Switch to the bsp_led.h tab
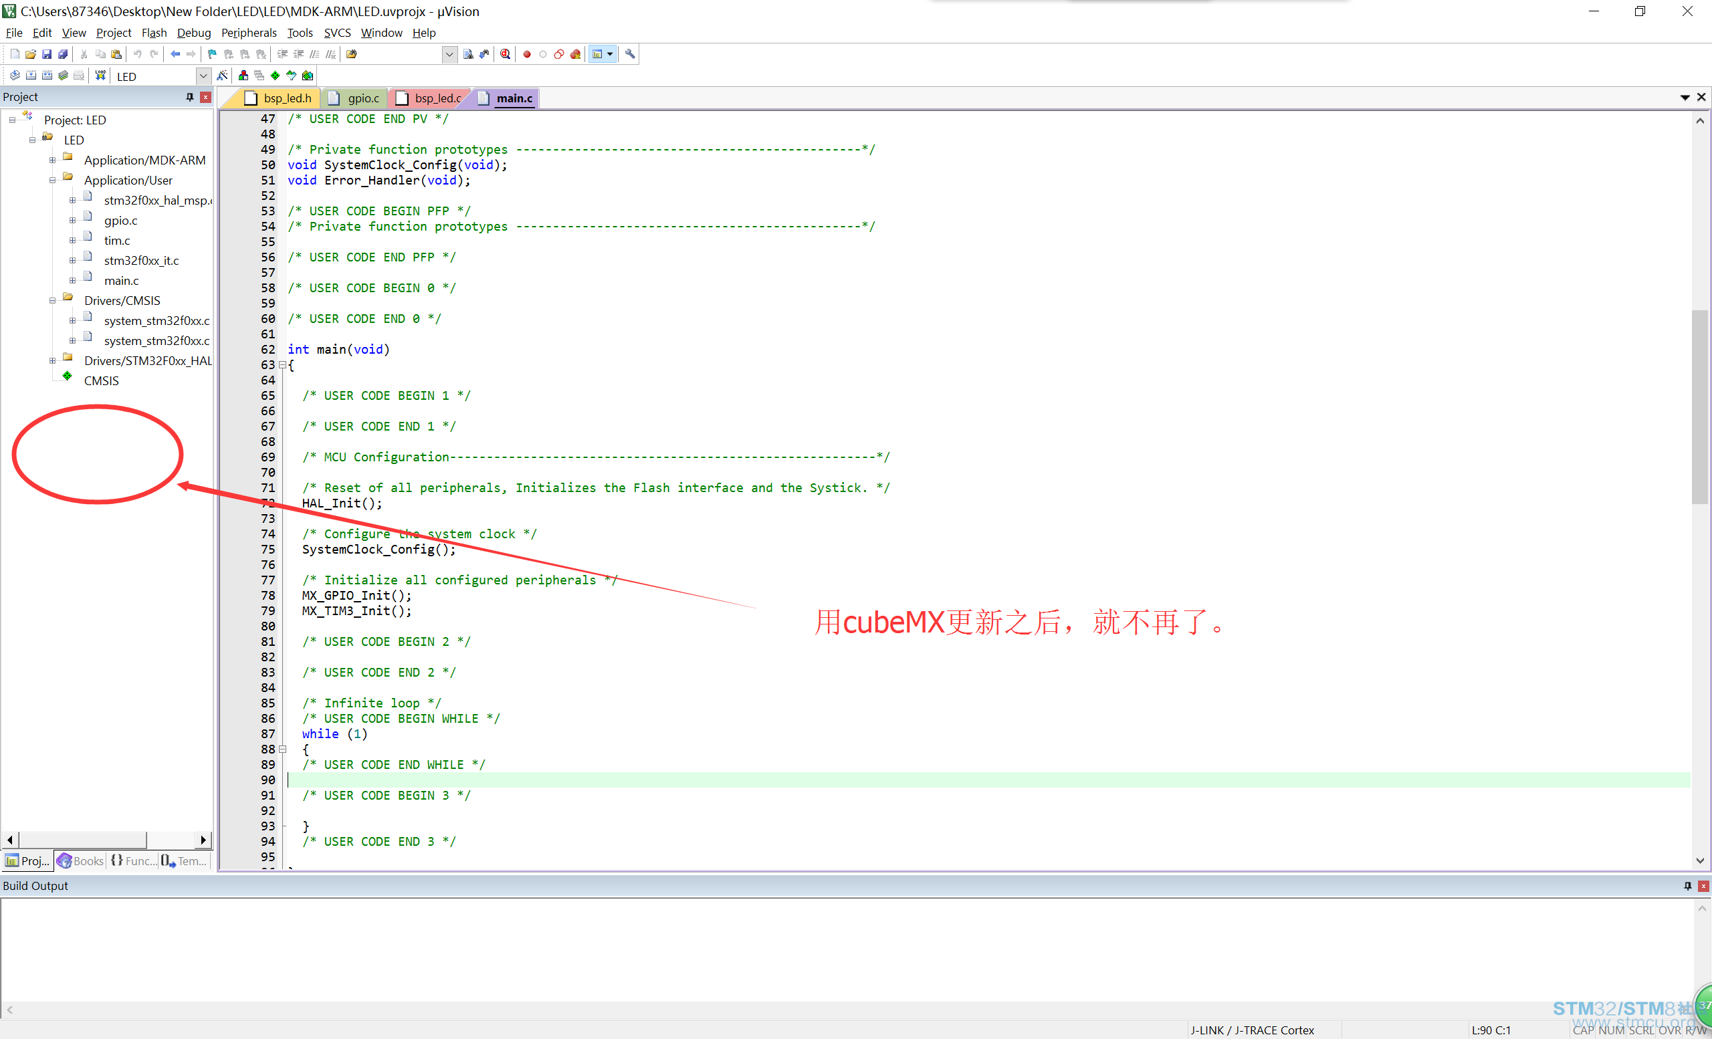Image resolution: width=1712 pixels, height=1039 pixels. coord(280,98)
